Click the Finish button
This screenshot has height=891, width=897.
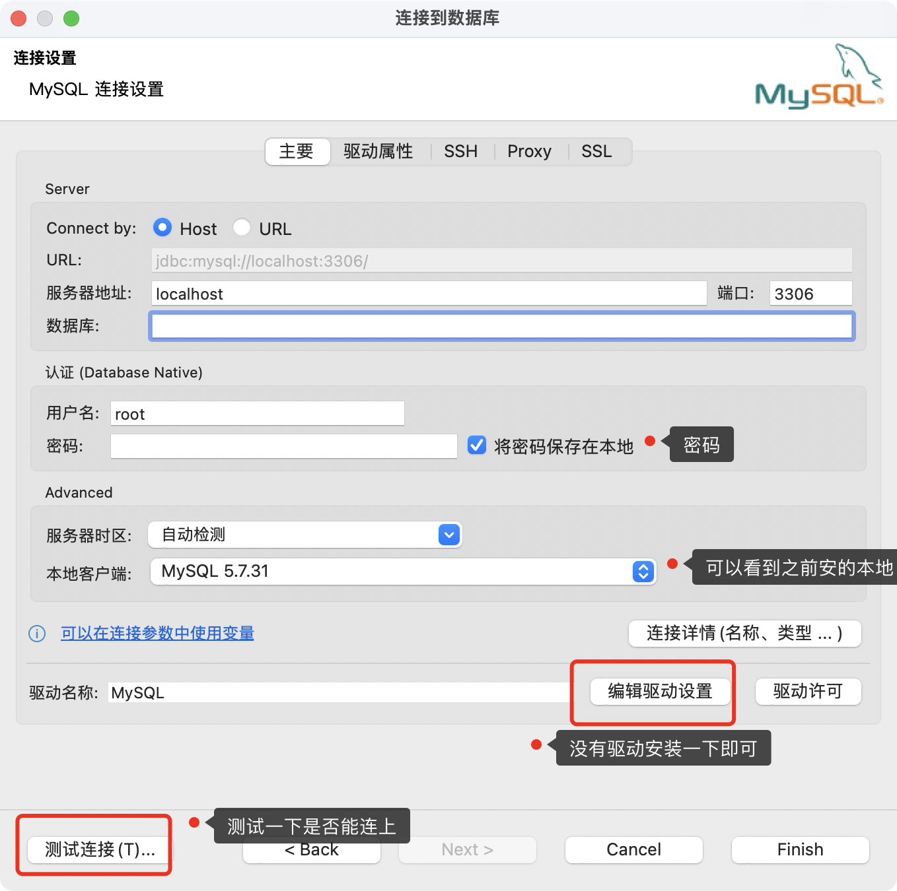pos(801,849)
